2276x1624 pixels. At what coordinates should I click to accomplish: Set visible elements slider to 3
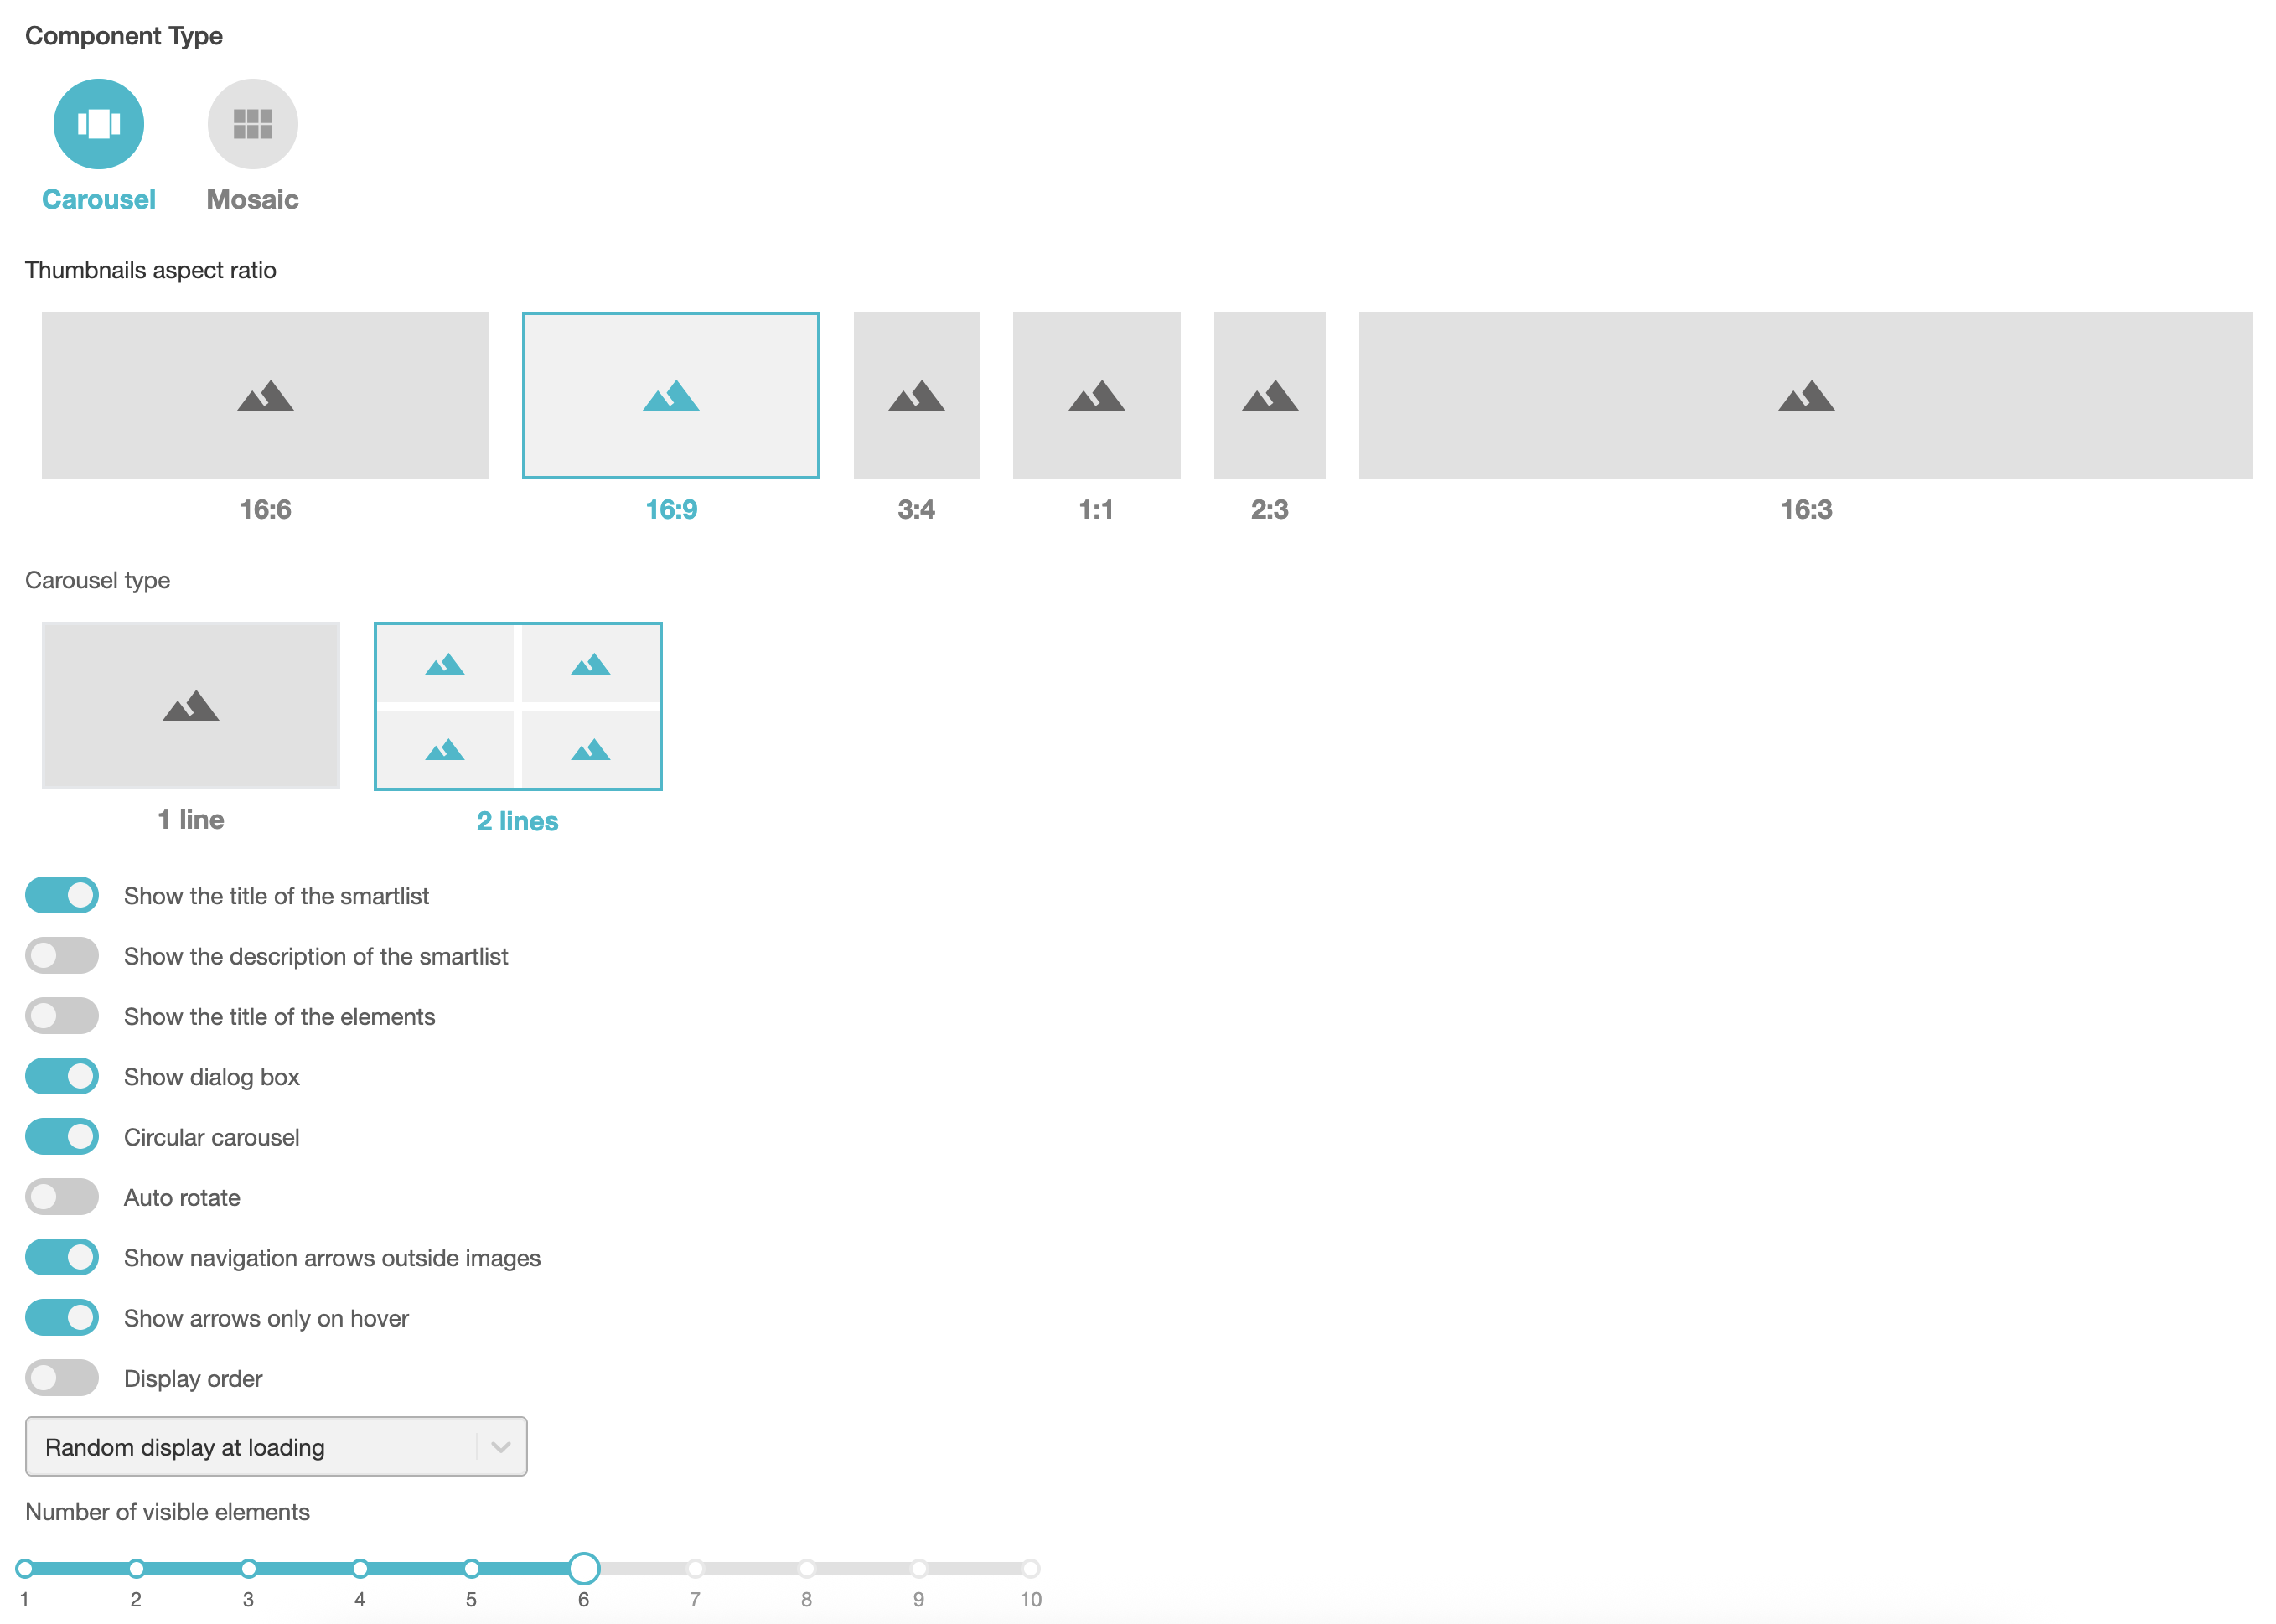(x=248, y=1568)
